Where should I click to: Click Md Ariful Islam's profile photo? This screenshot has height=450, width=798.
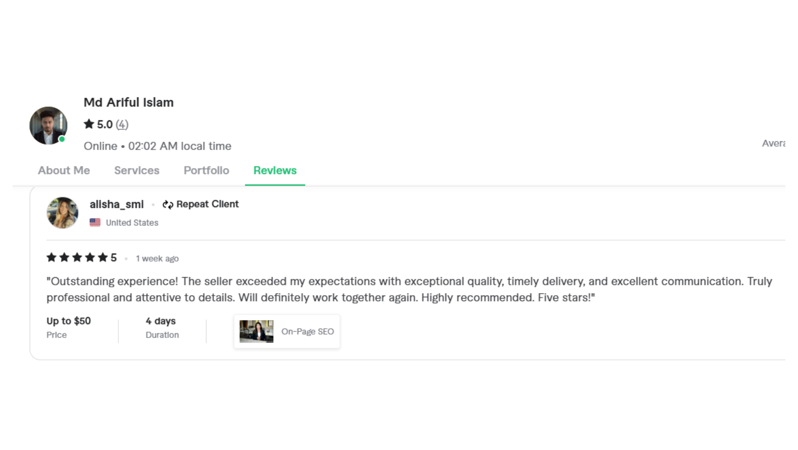48,125
